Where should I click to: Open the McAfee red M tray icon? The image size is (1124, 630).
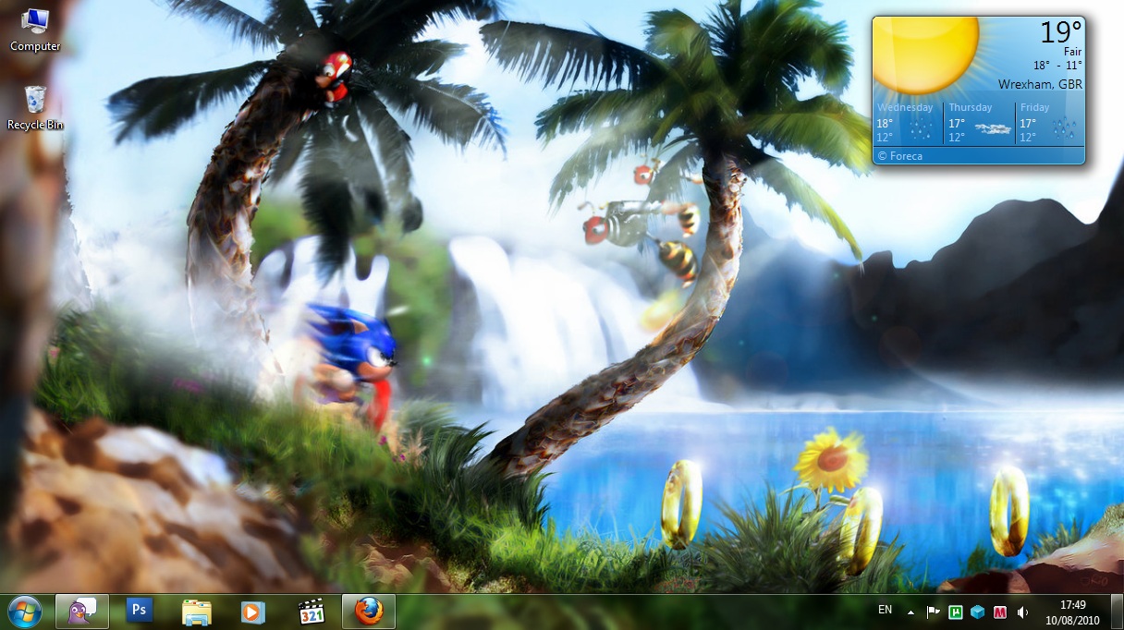(x=1000, y=612)
